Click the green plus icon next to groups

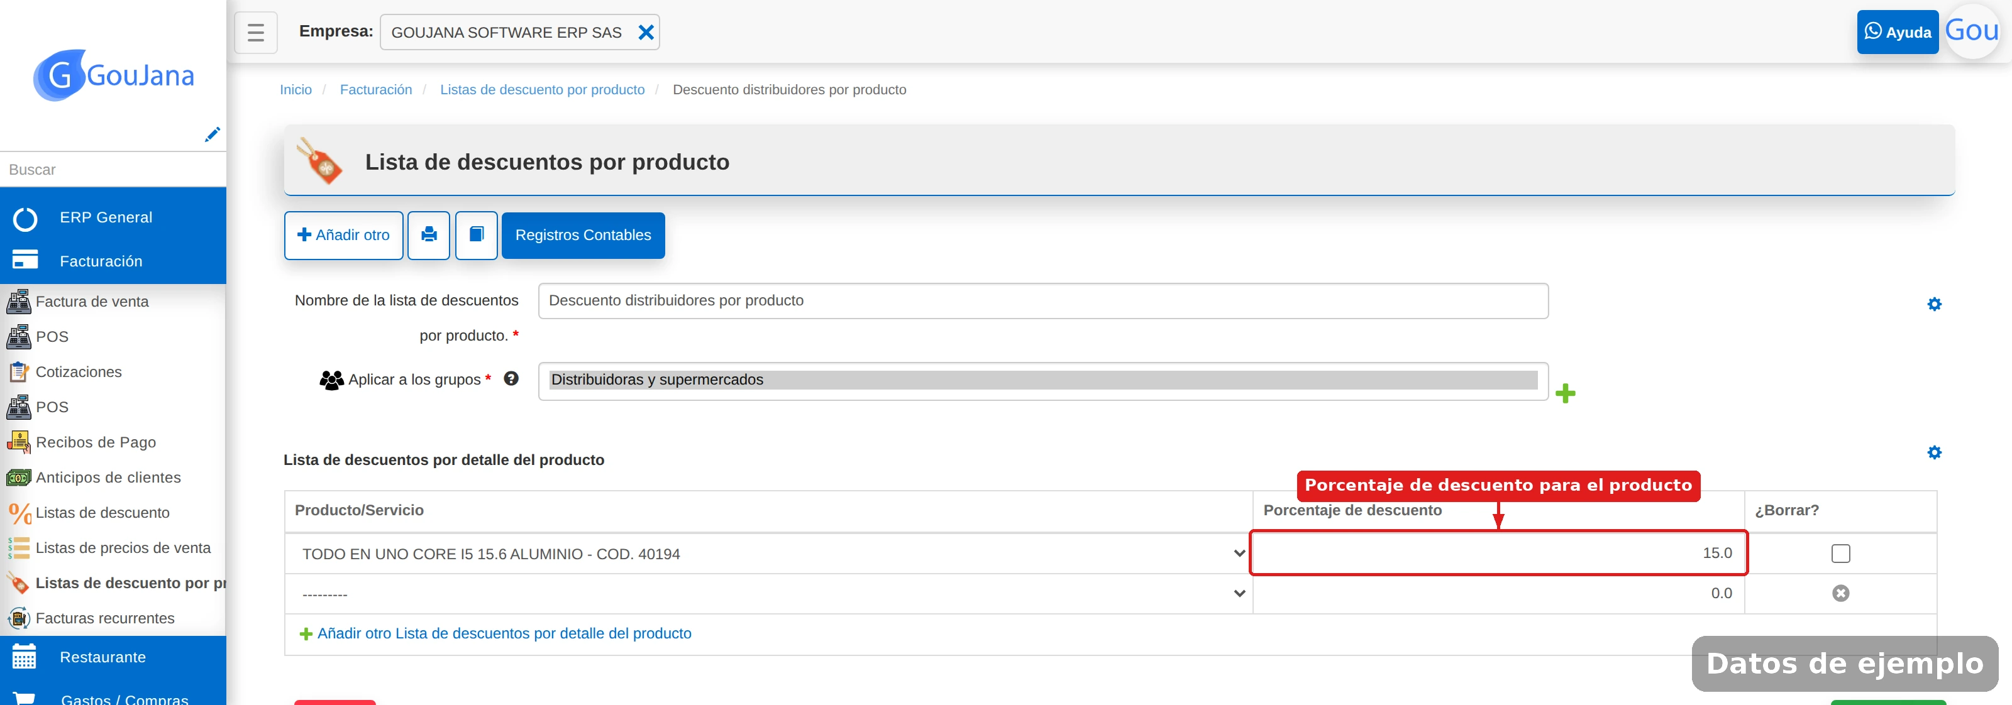(x=1565, y=393)
